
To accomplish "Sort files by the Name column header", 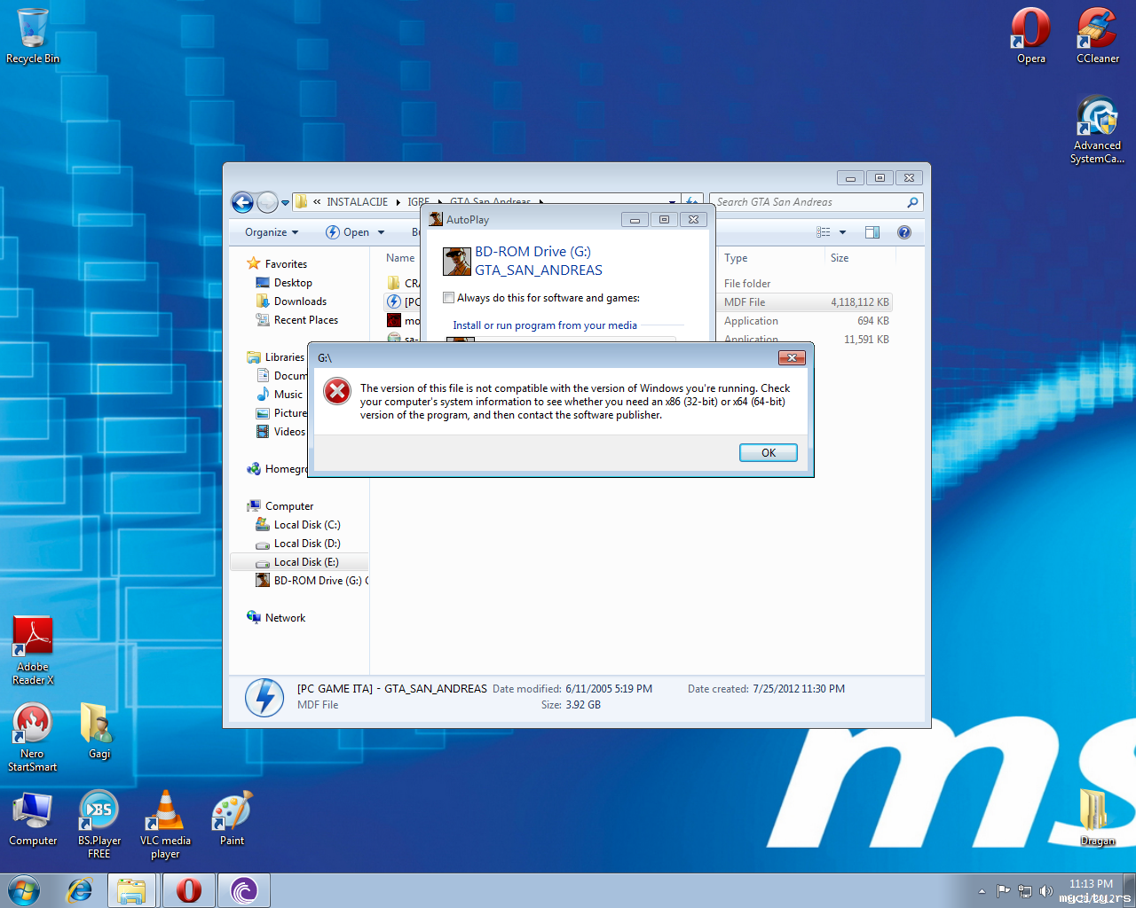I will [400, 258].
